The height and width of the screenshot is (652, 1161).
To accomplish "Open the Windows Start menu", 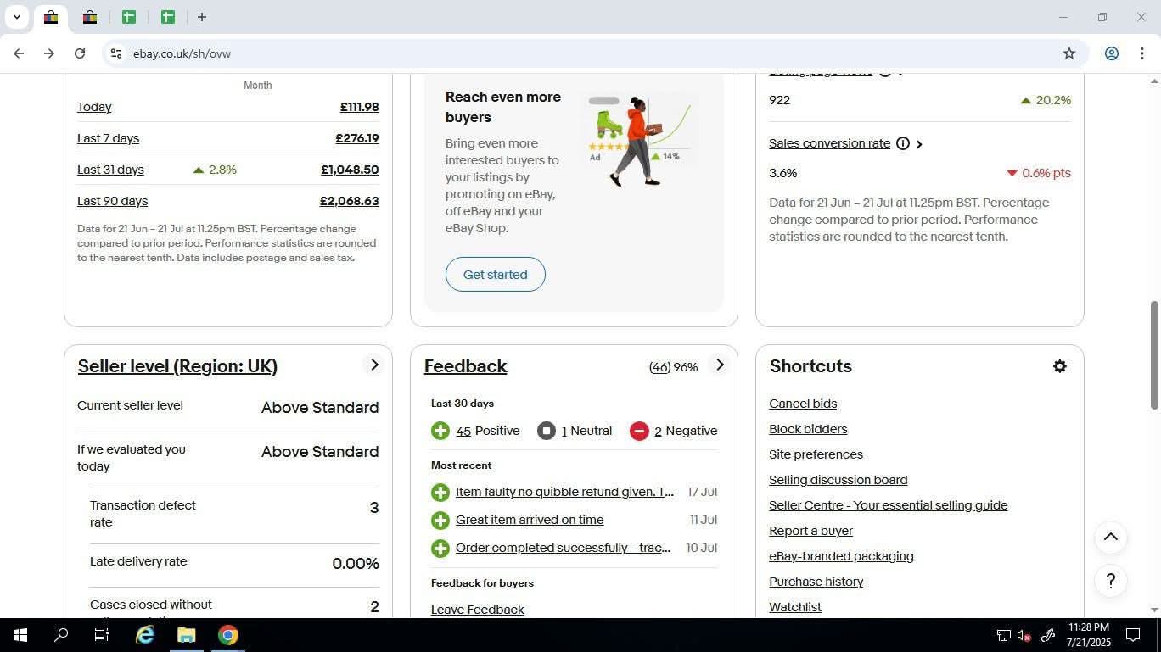I will (20, 635).
